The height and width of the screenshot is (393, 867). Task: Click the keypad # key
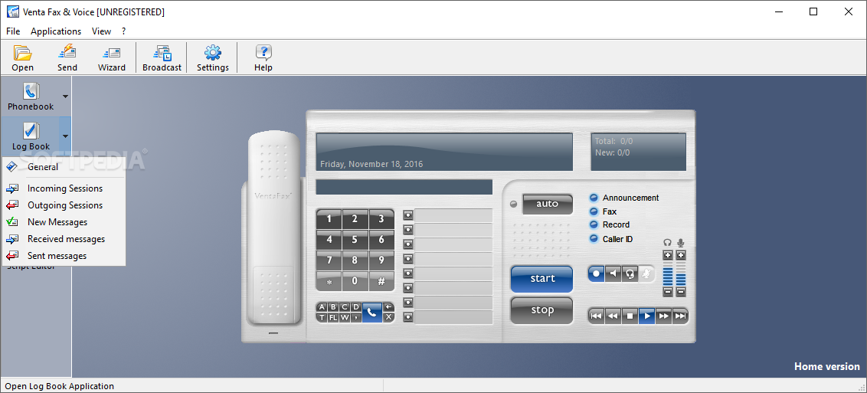pyautogui.click(x=381, y=281)
